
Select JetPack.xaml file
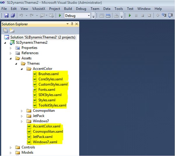pyautogui.click(x=43, y=137)
